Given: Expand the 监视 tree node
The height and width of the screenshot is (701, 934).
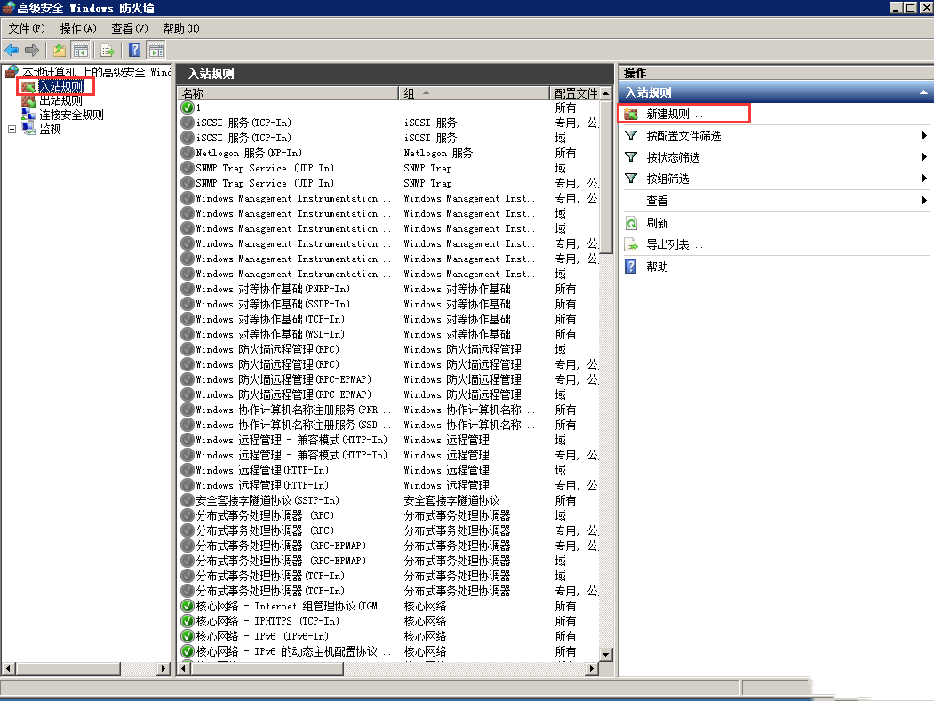Looking at the screenshot, I should tap(12, 129).
